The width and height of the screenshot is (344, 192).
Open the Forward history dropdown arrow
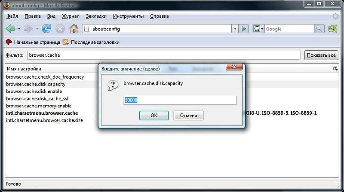coord(37,29)
